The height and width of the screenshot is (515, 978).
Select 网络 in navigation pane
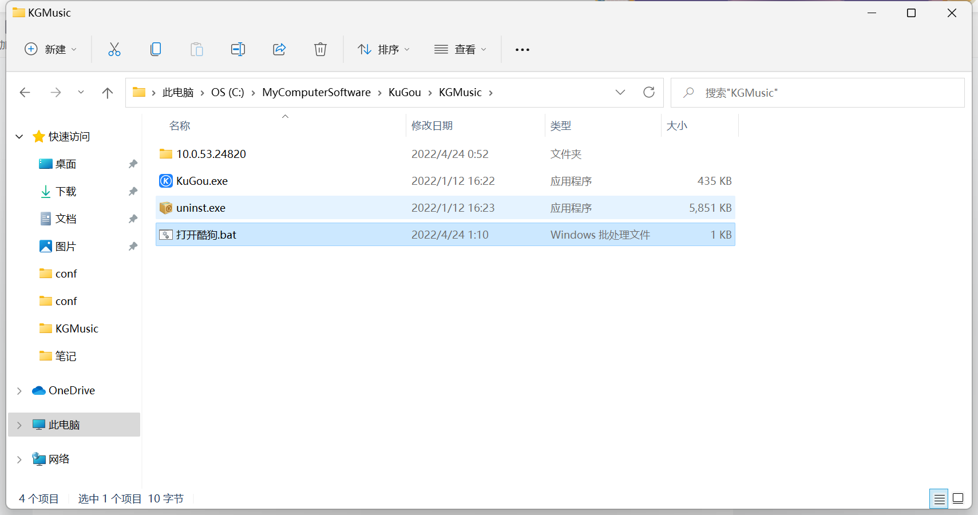coord(59,459)
